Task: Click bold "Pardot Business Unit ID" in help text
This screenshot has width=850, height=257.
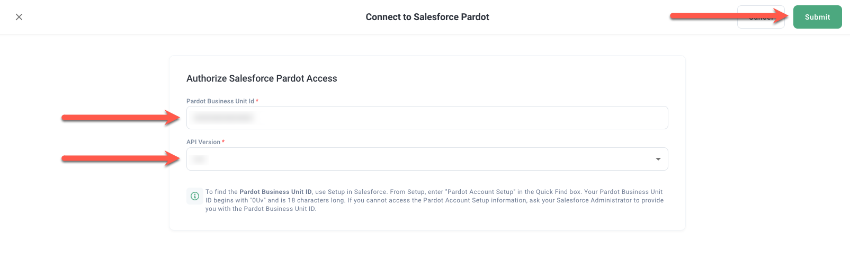Action: tap(275, 192)
